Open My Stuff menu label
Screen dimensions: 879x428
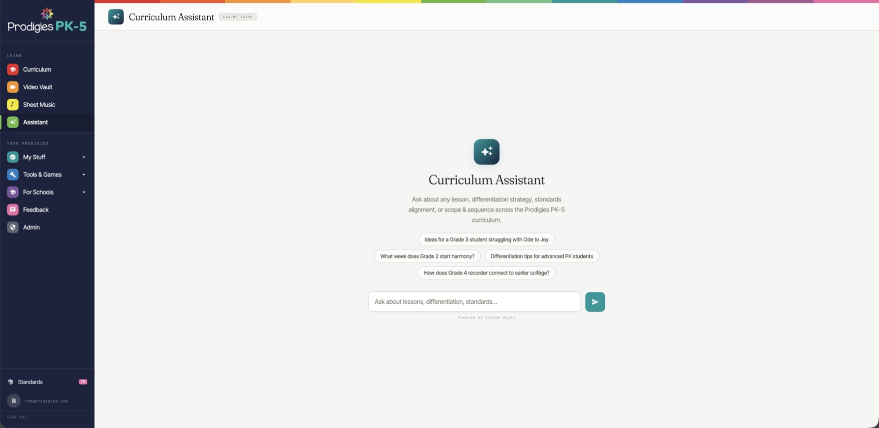pyautogui.click(x=34, y=157)
